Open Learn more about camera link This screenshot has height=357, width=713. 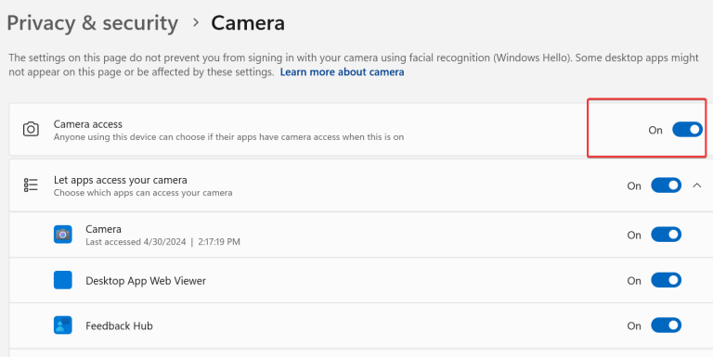(x=342, y=72)
